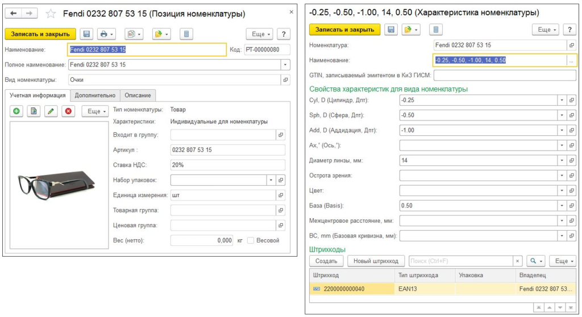Open the Набор упаковок dropdown
The image size is (582, 317).
click(x=271, y=180)
